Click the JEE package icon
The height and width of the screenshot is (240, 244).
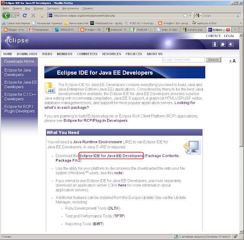click(50, 88)
